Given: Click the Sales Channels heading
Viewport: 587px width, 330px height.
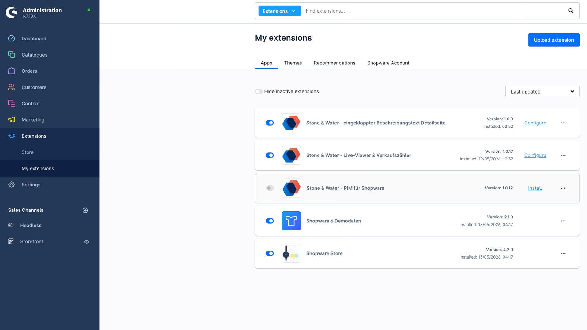Looking at the screenshot, I should click(26, 210).
